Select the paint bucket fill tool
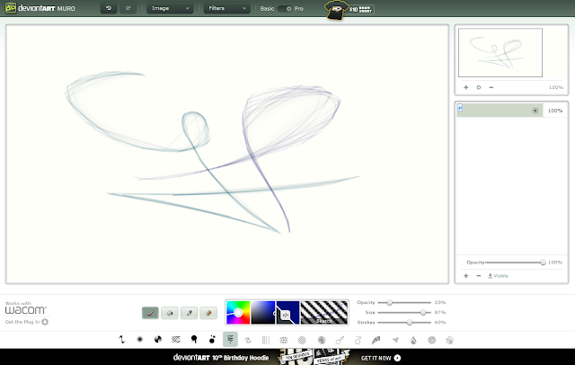This screenshot has height=365, width=575. [170, 313]
